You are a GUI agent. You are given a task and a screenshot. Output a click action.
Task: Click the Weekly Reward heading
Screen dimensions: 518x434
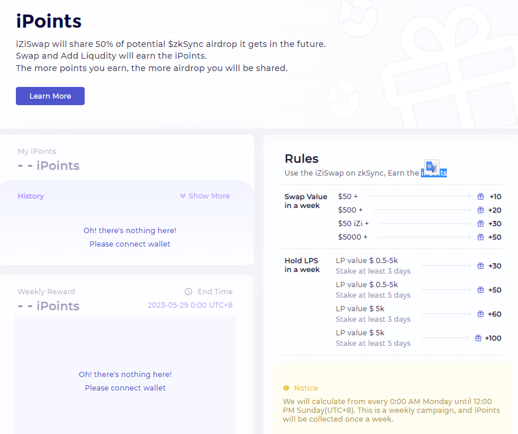point(46,292)
